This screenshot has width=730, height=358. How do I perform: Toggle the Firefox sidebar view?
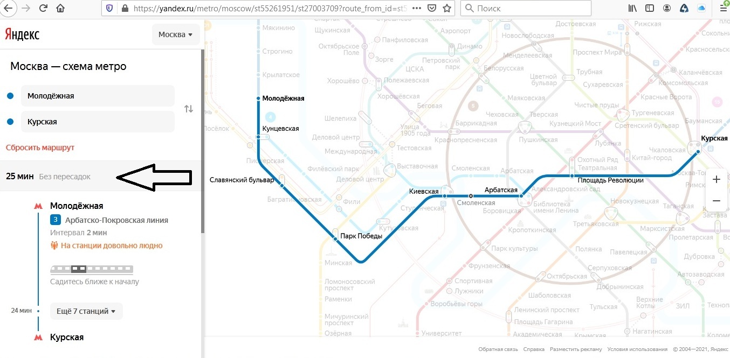coord(650,8)
